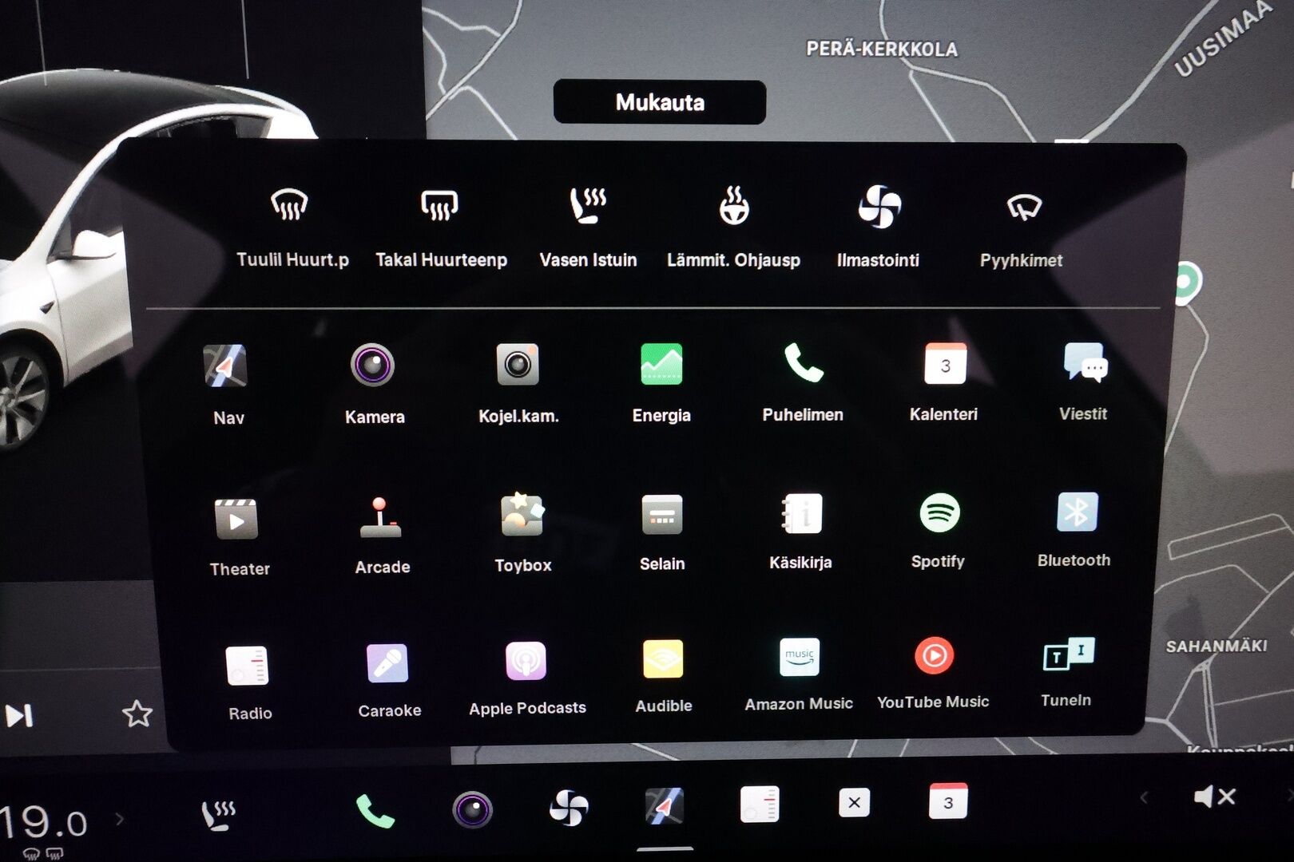1294x862 pixels.
Task: Tap navigation icon in bottom dock
Action: coord(665,806)
